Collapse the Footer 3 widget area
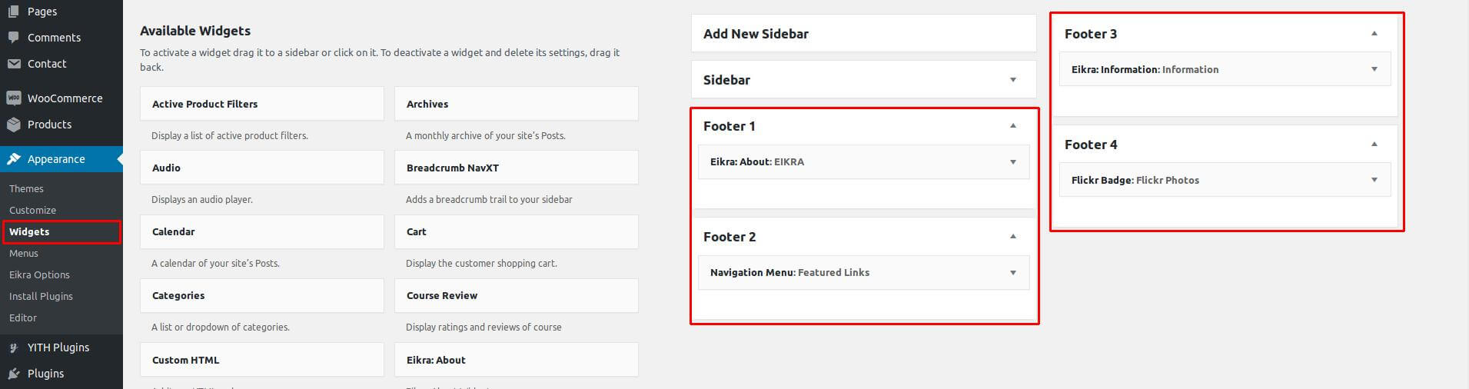Screen dimensions: 1469x389 (x=1374, y=33)
